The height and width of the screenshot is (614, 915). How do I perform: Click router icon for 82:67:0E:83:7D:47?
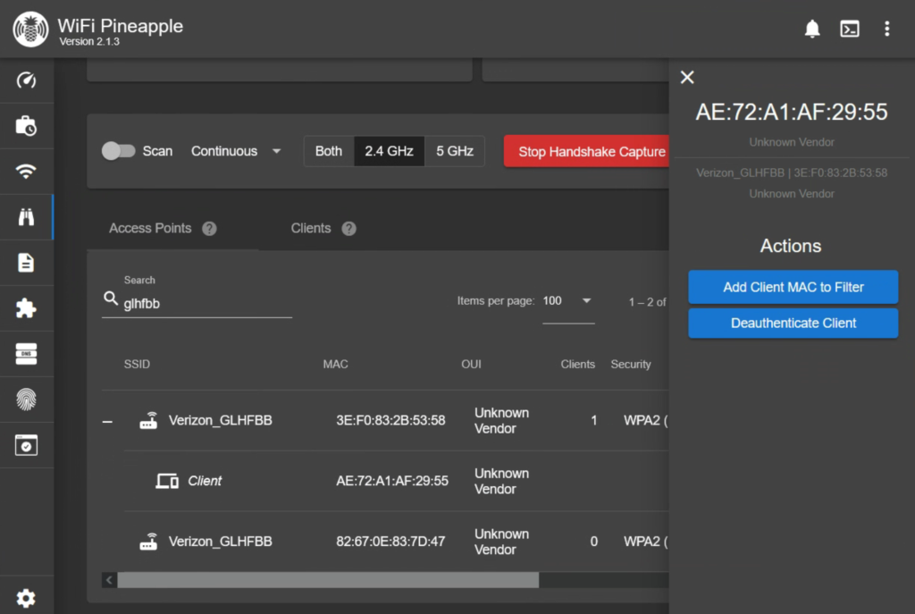pyautogui.click(x=149, y=542)
